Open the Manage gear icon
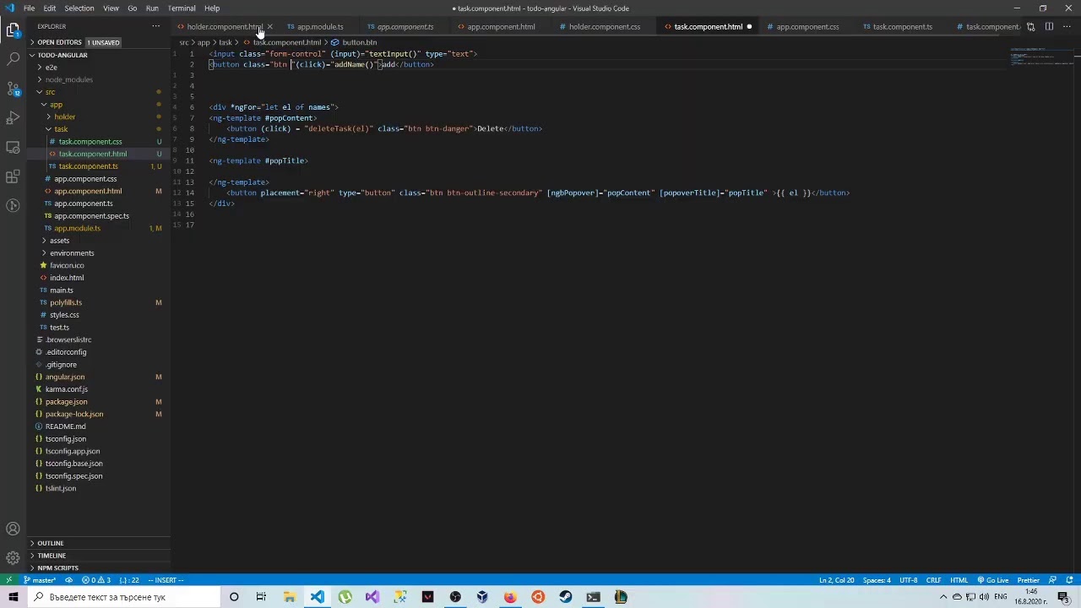 click(13, 558)
